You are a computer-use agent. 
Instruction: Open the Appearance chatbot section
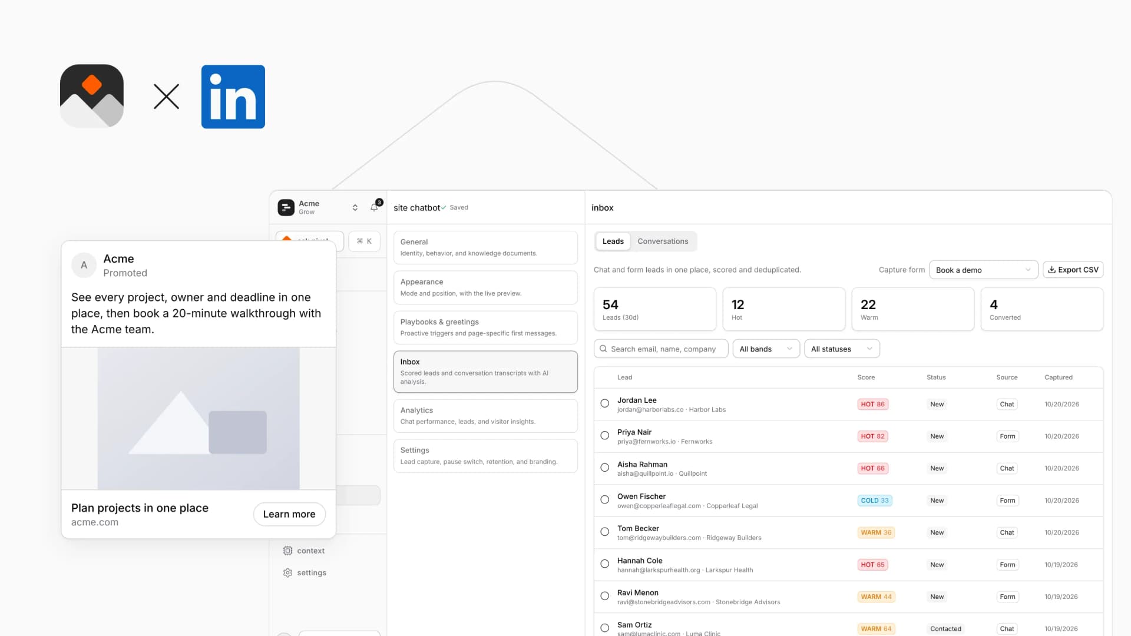tap(485, 287)
